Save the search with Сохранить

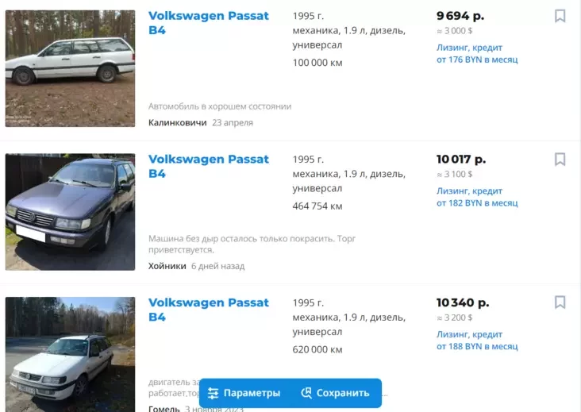pyautogui.click(x=335, y=393)
